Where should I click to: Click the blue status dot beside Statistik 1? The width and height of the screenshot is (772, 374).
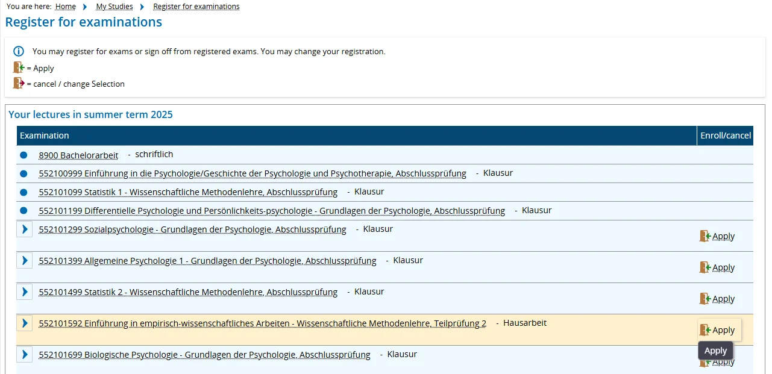point(24,192)
